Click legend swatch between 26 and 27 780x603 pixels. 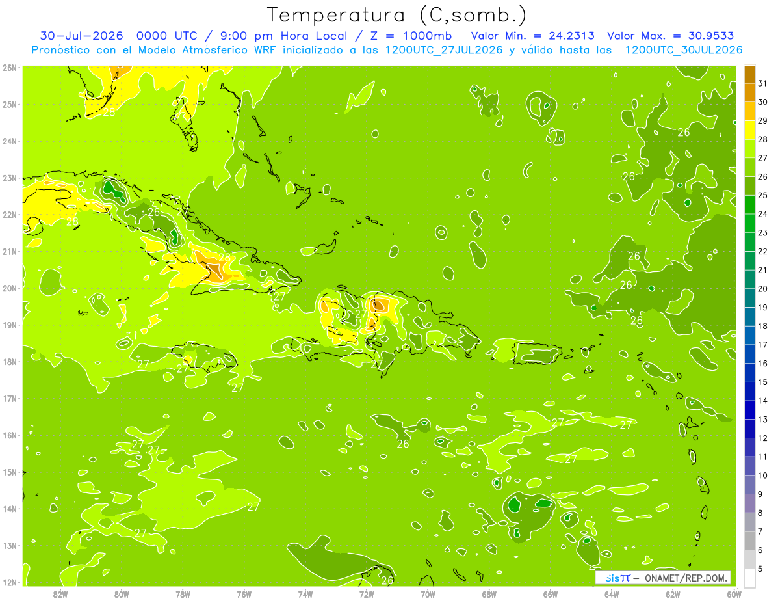(749, 167)
